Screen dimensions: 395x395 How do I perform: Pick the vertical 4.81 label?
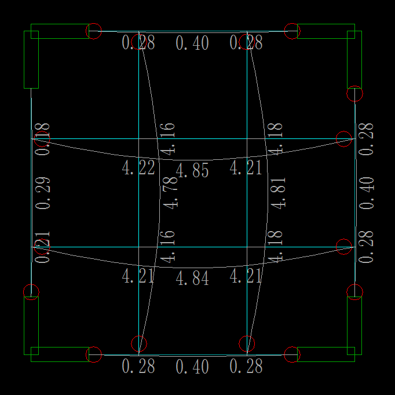pyautogui.click(x=278, y=193)
